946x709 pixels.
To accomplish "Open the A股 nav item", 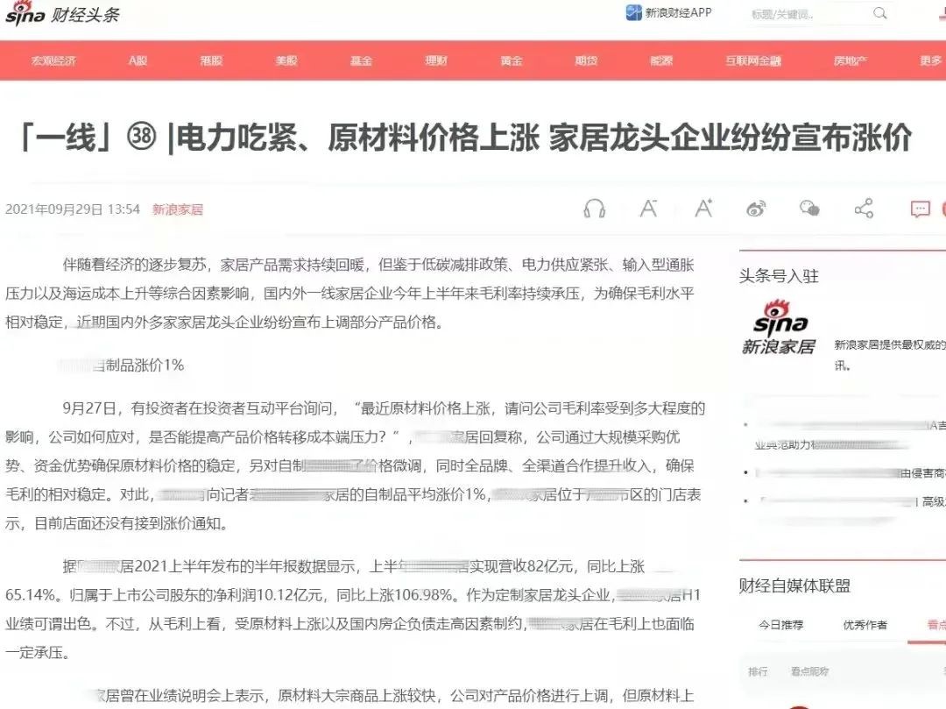I will tap(138, 60).
